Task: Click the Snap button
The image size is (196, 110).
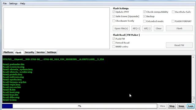Action: (x=181, y=106)
